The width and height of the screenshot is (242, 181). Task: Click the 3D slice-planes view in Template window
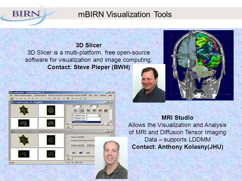click(x=24, y=110)
